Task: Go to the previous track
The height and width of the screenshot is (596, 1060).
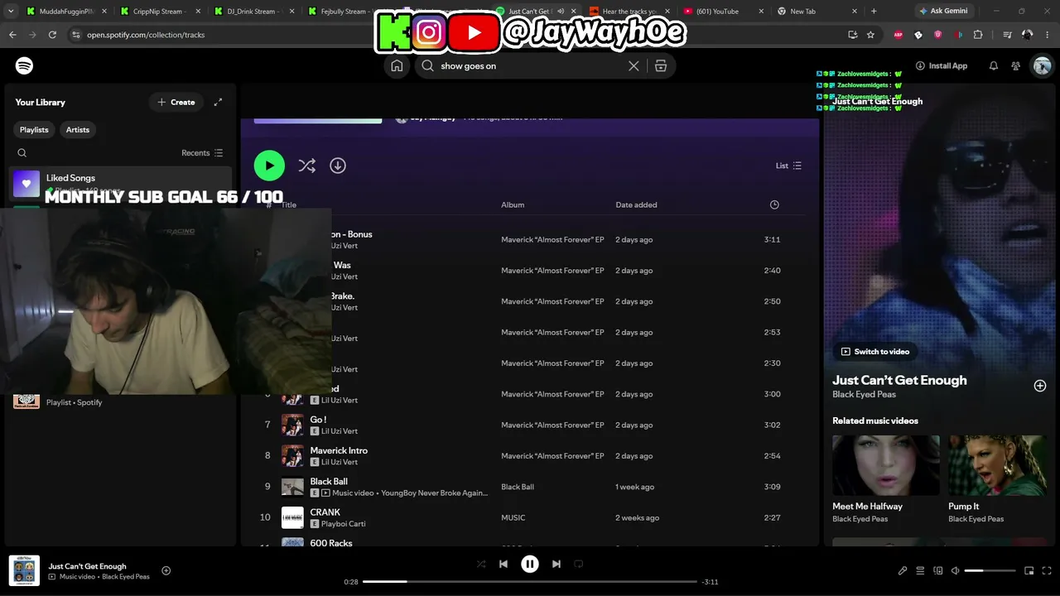Action: 503,564
